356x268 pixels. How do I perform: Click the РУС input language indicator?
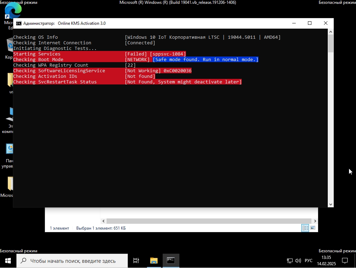[x=308, y=261]
